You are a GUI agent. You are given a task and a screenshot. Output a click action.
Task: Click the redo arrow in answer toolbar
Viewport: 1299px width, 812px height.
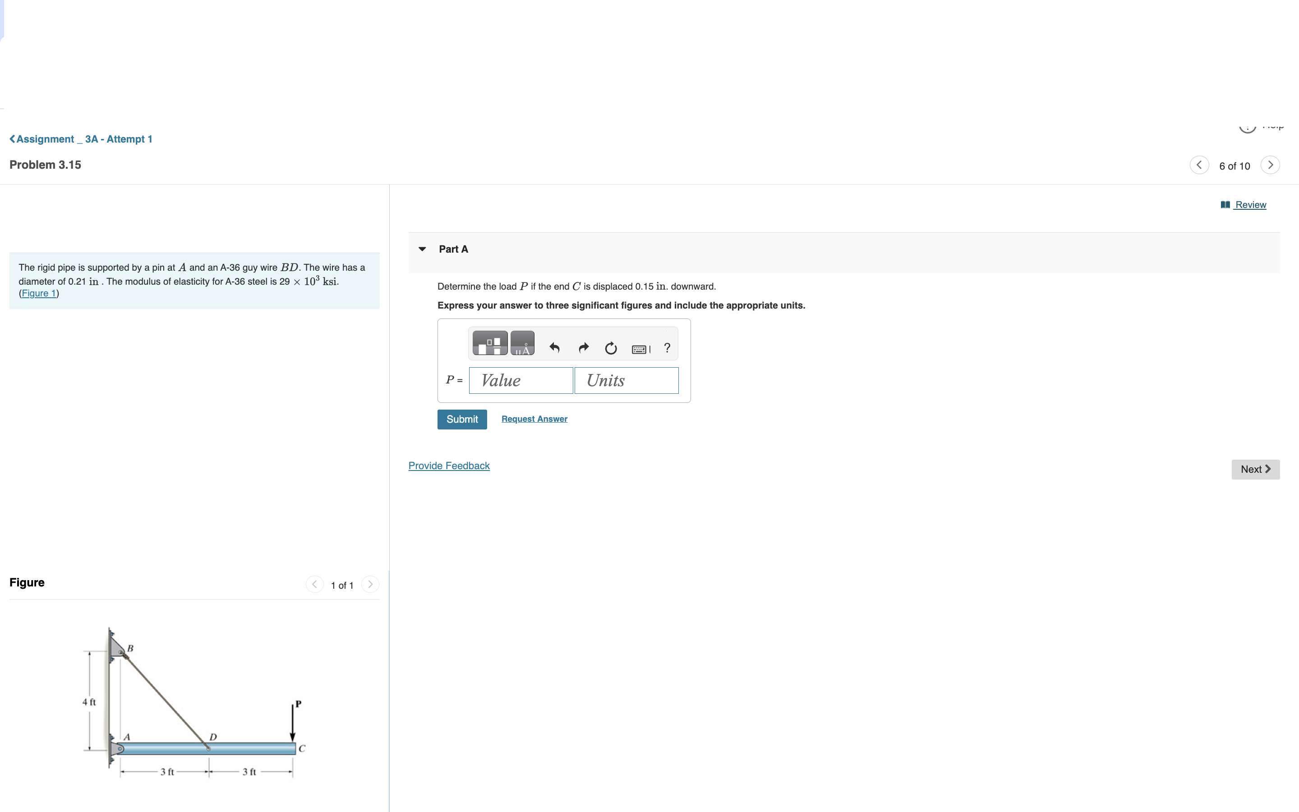[x=584, y=348]
